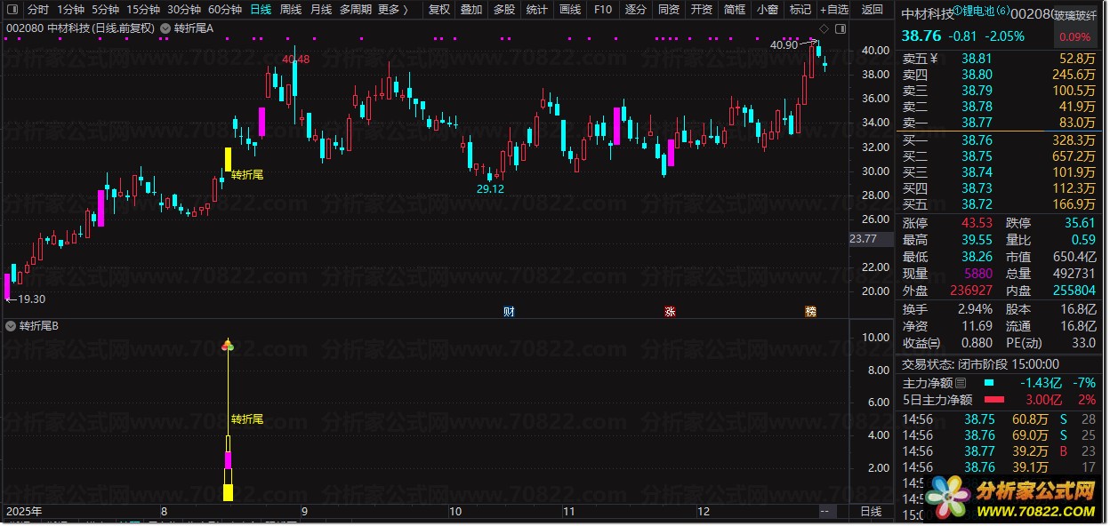
Task: Toggle the 小窗 mini window
Action: [768, 10]
